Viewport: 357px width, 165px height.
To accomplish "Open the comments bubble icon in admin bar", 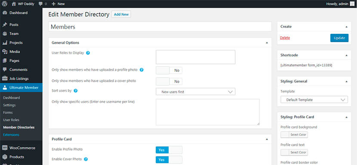I will point(40,4).
